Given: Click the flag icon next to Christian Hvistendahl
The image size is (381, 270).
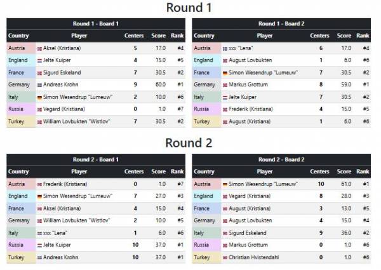Looking at the screenshot, I should tap(225, 257).
